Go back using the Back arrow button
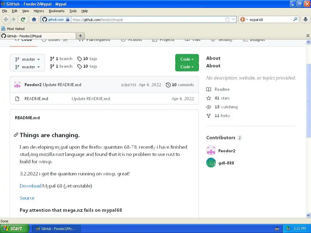This screenshot has height=233, width=311. 6,19
